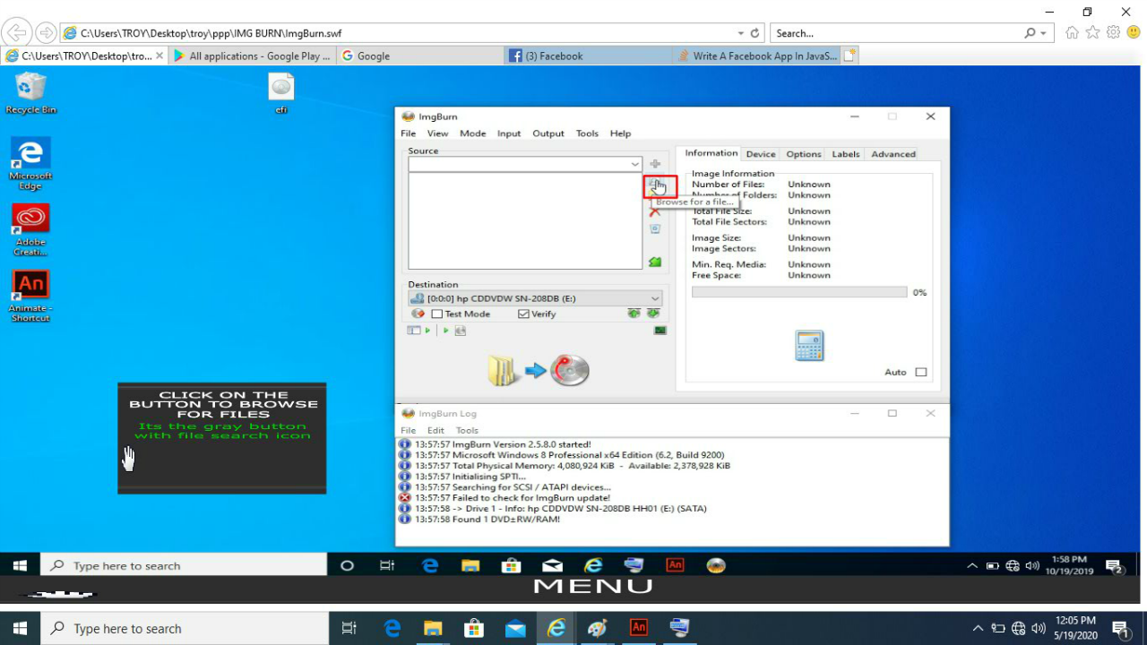Click the MENU text below the video
This screenshot has width=1147, height=645.
[592, 587]
